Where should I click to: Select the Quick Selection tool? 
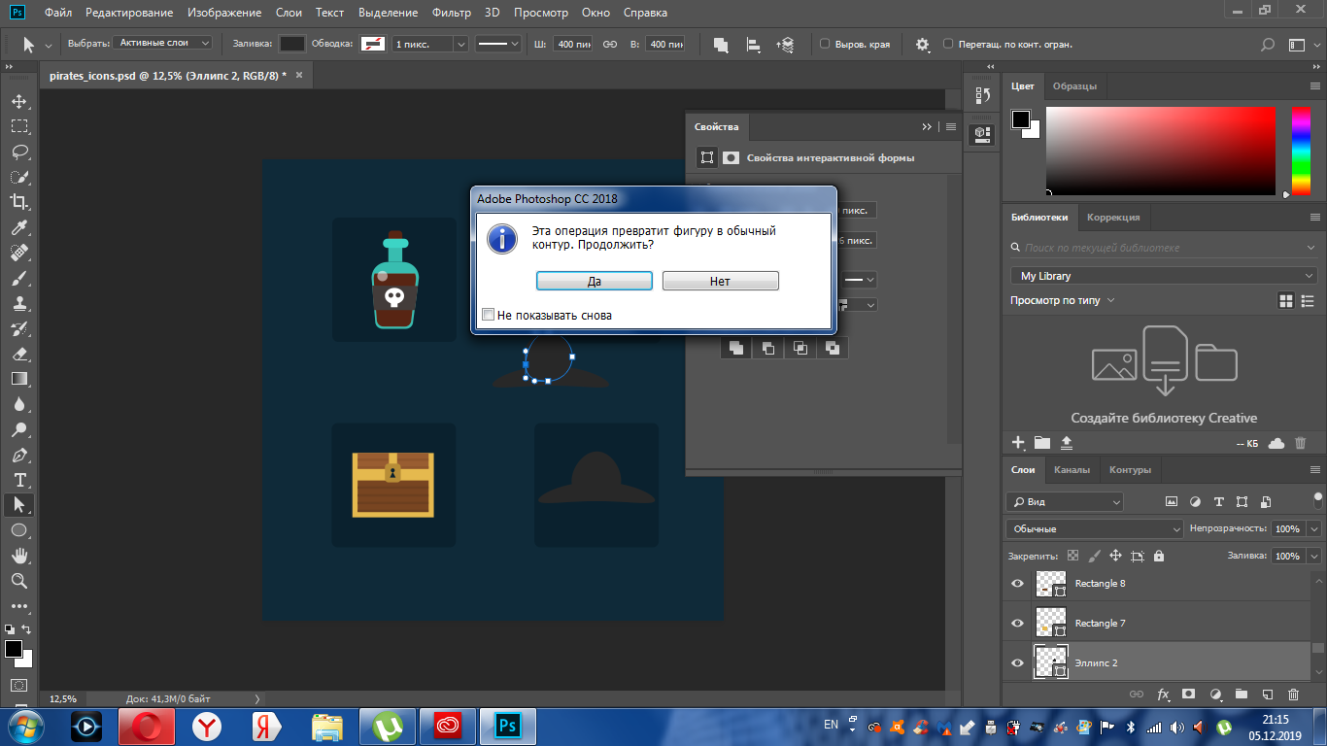18,177
